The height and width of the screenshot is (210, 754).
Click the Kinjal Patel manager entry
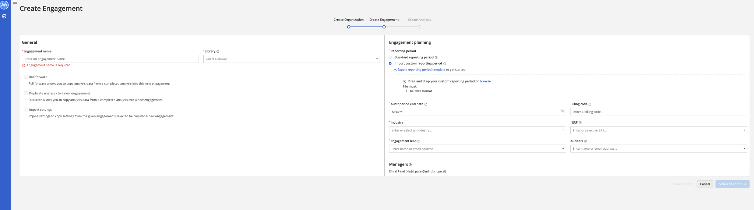pyautogui.click(x=417, y=171)
